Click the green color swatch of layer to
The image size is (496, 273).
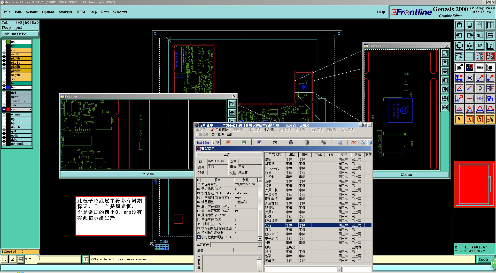coord(9,42)
